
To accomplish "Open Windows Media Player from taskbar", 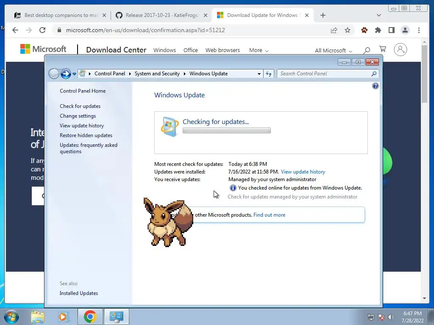I will tap(63, 317).
